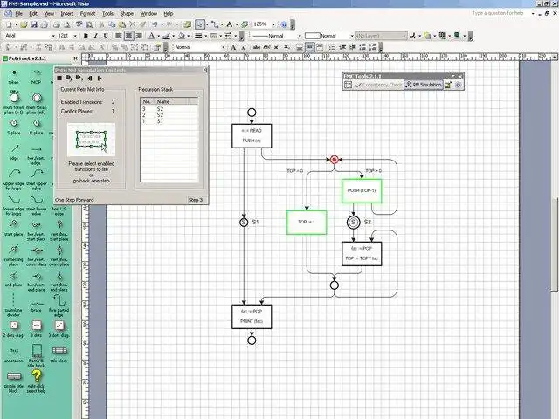Choose the R place stencil shape
559x419 pixels.
[x=37, y=127]
